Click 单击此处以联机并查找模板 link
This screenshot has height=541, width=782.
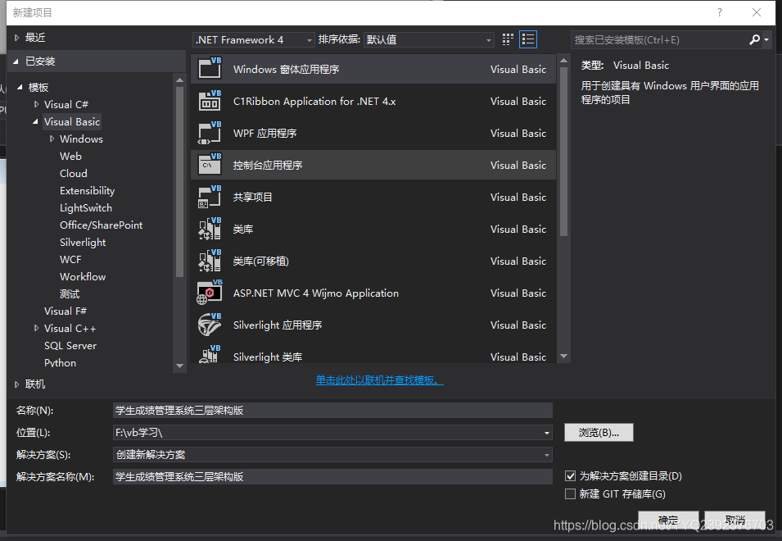tap(379, 380)
